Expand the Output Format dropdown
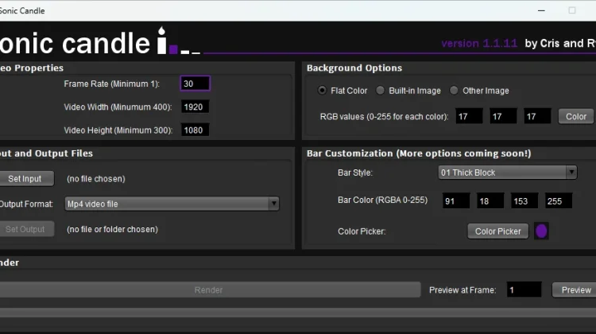596x334 pixels. point(172,204)
